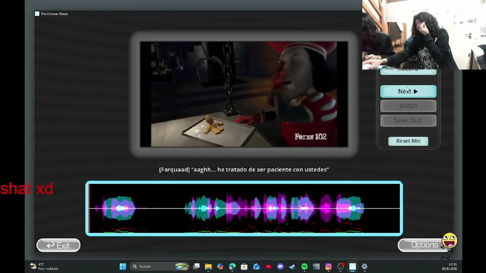
Task: Open the taskbar clock and date
Action: 449,267
